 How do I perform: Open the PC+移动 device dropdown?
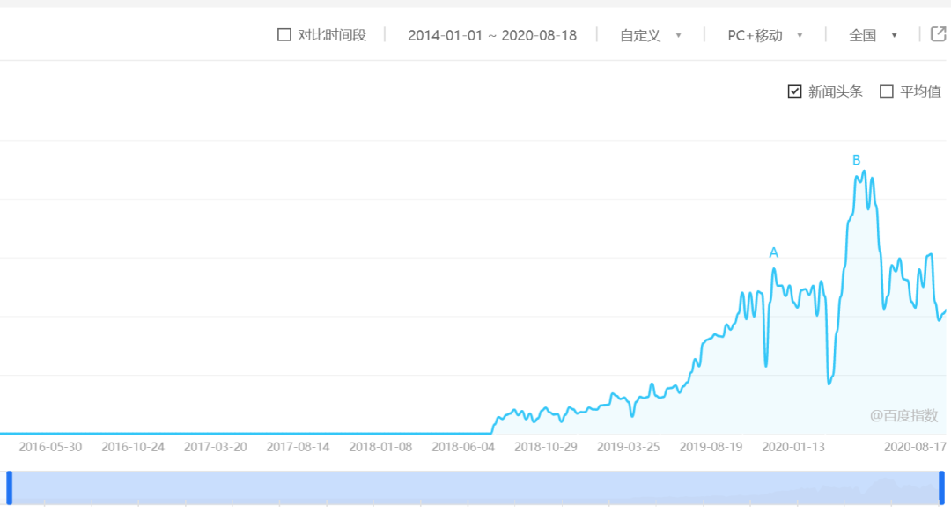point(765,36)
